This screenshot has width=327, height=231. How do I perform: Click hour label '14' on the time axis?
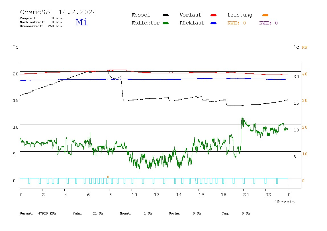coord(179,195)
